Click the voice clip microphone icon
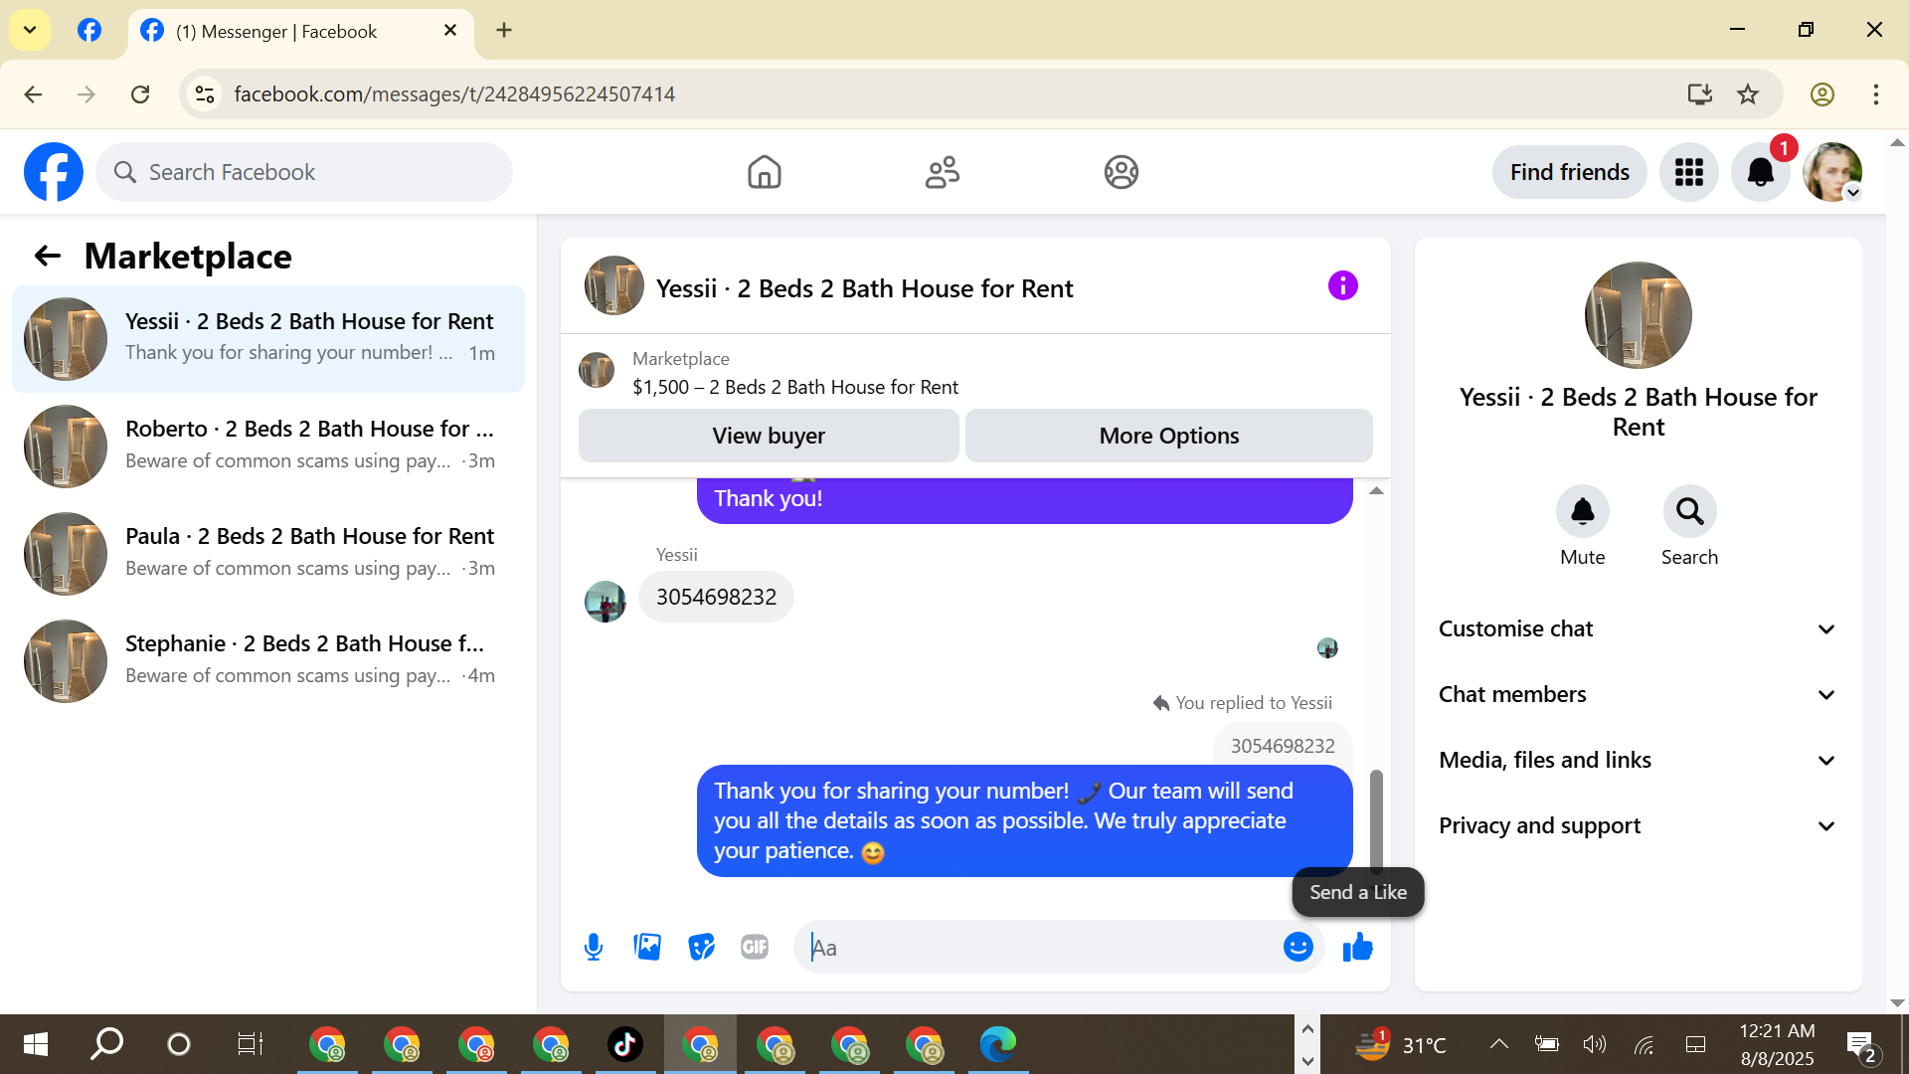The image size is (1909, 1074). pos(594,947)
